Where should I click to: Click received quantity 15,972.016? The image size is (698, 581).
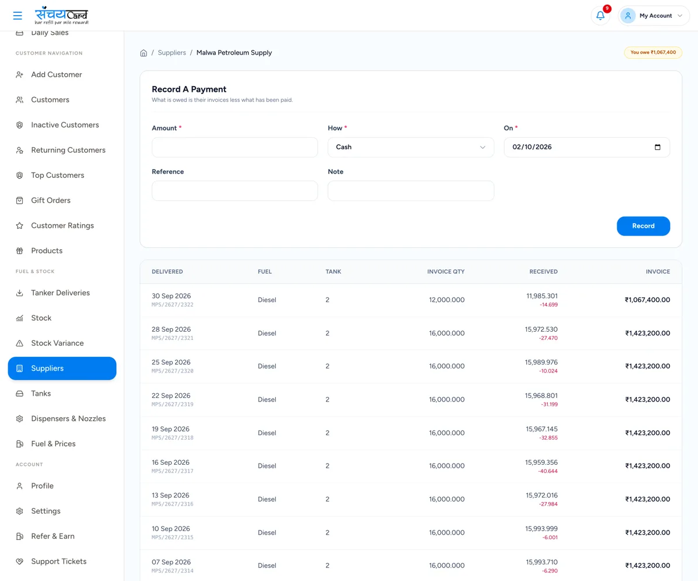542,496
